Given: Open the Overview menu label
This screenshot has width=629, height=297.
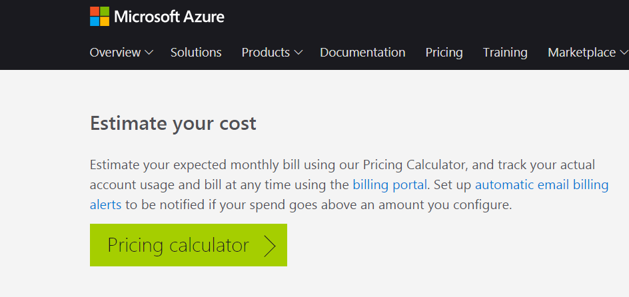Looking at the screenshot, I should tap(115, 53).
